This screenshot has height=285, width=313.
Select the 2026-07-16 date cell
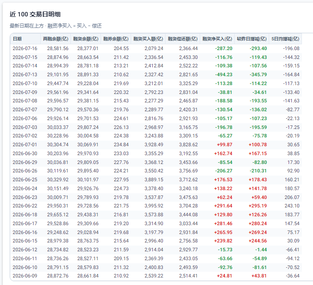pos(25,49)
